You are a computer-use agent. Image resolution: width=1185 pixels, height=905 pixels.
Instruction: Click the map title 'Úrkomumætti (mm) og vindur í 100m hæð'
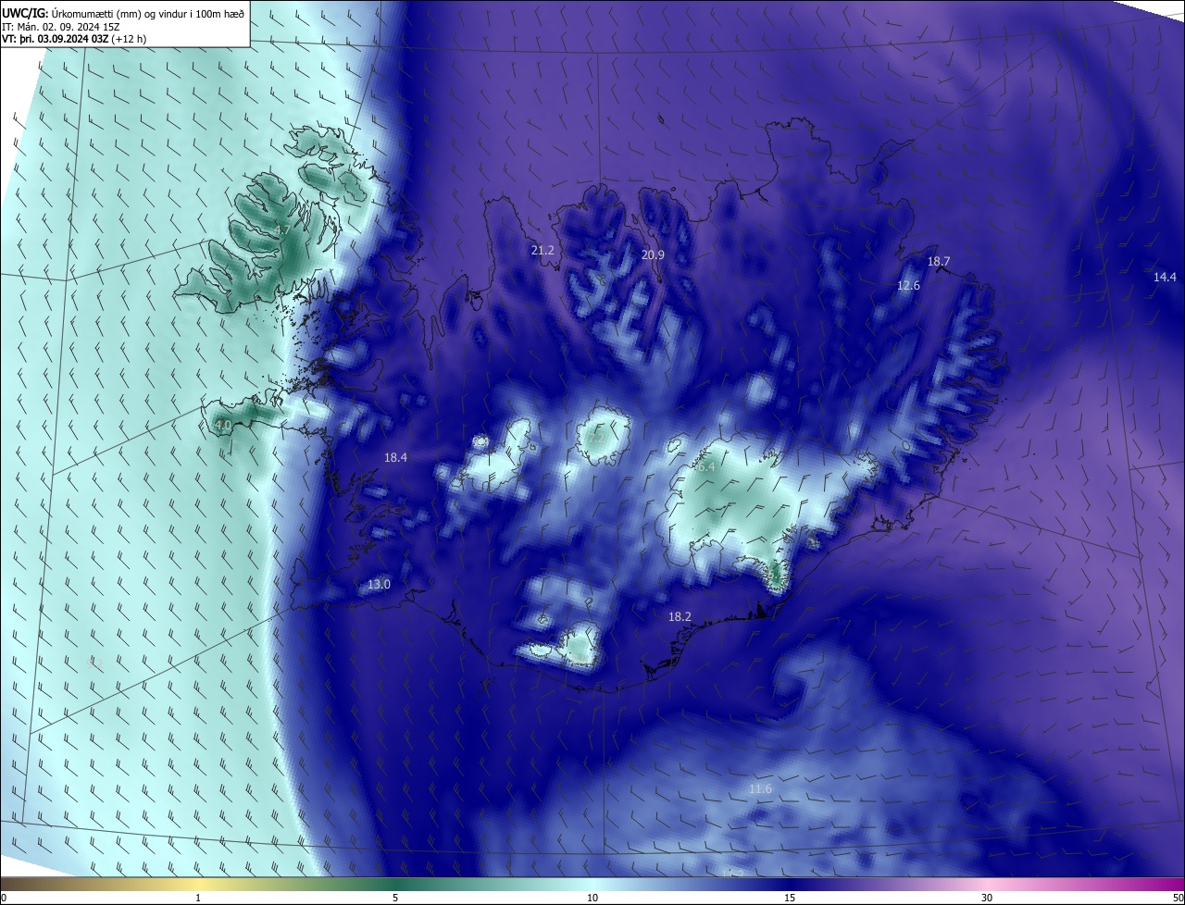[148, 13]
